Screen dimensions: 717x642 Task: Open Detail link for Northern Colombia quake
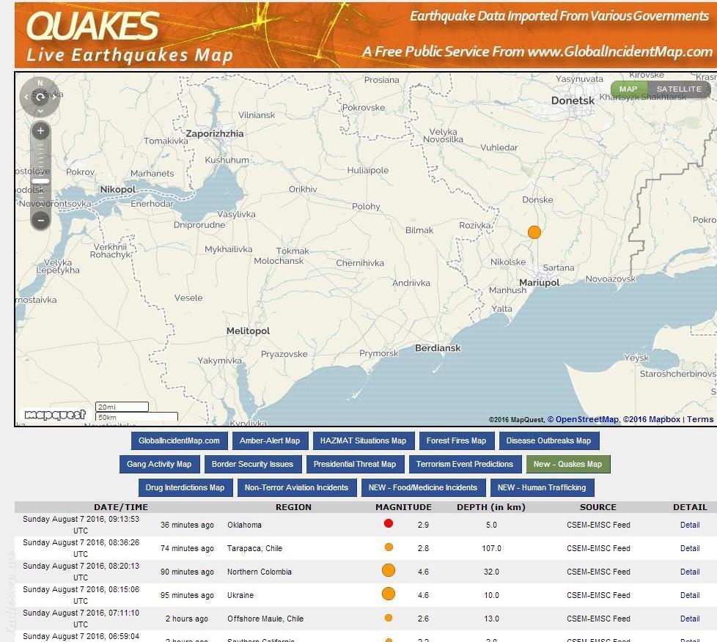click(690, 572)
